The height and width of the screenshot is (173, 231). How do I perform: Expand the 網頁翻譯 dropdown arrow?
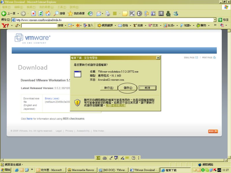[115, 25]
